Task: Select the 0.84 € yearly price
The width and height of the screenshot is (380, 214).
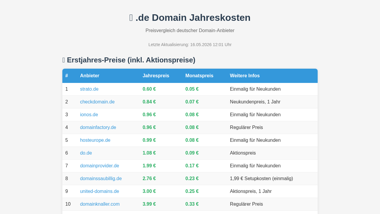Action: [x=149, y=102]
